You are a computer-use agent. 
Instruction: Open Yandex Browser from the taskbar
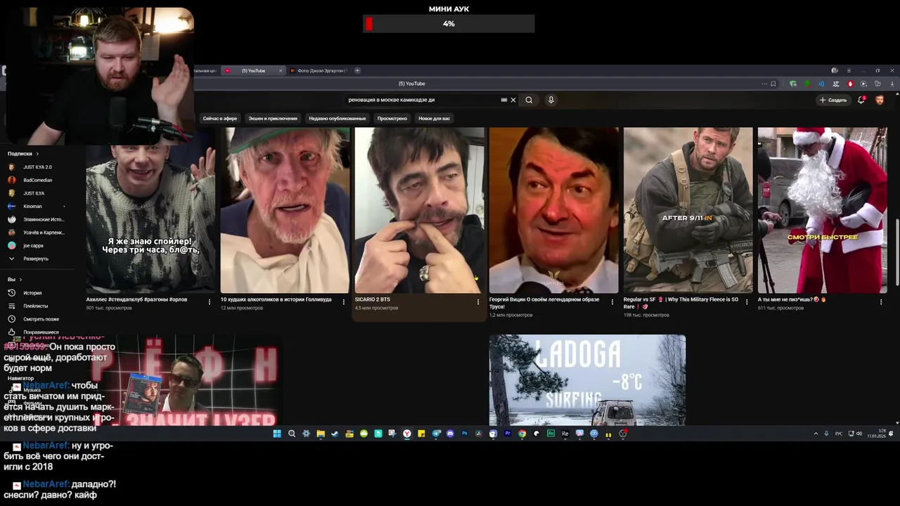point(406,434)
